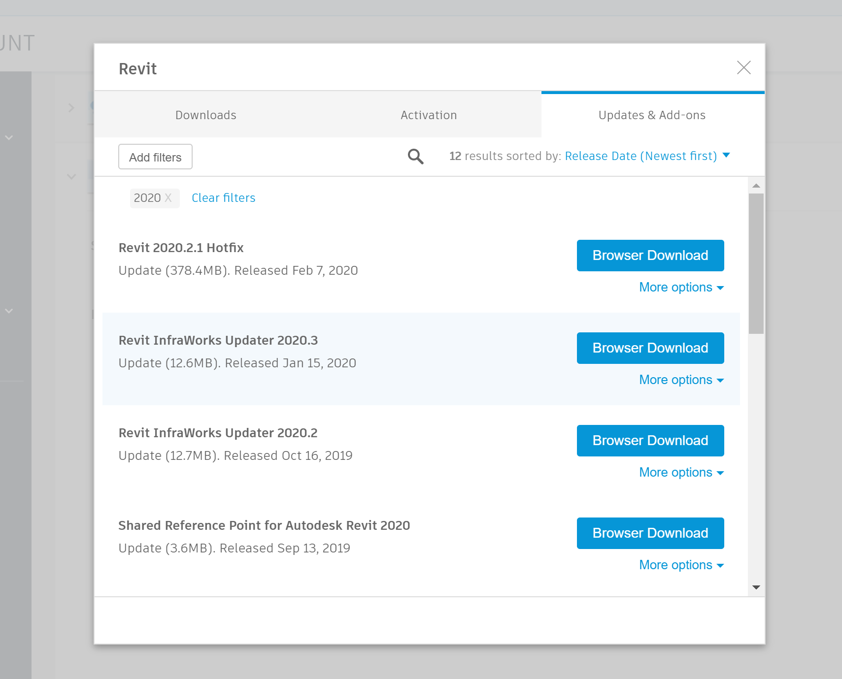Viewport: 842px width, 679px height.
Task: Select the Updates & Add-ons tab
Action: [x=652, y=115]
